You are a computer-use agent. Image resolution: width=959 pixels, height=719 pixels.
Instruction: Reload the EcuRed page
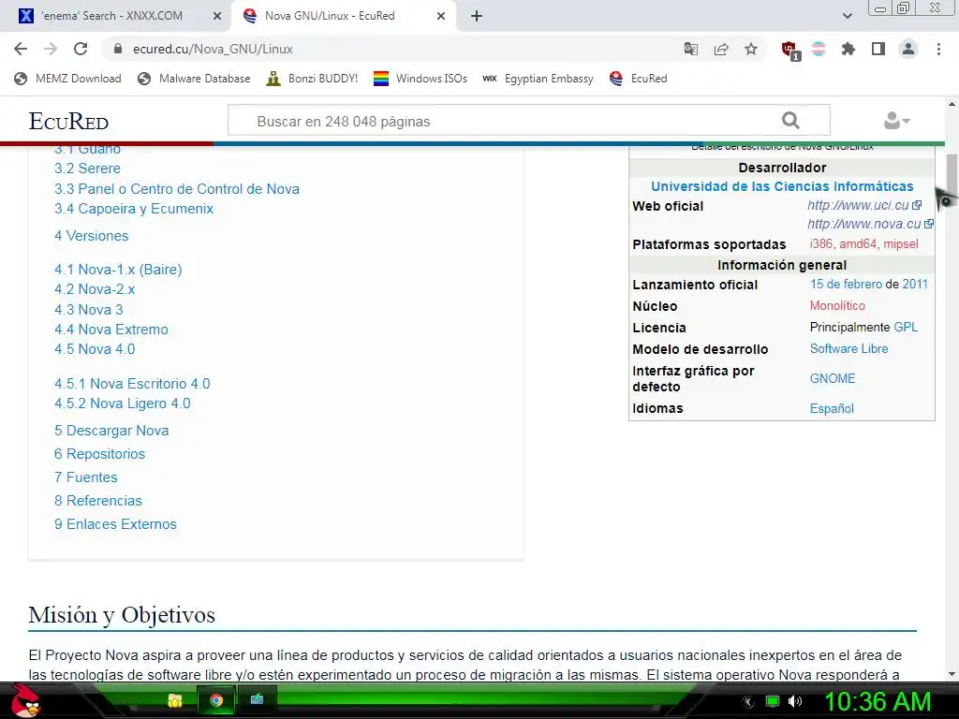pos(81,49)
